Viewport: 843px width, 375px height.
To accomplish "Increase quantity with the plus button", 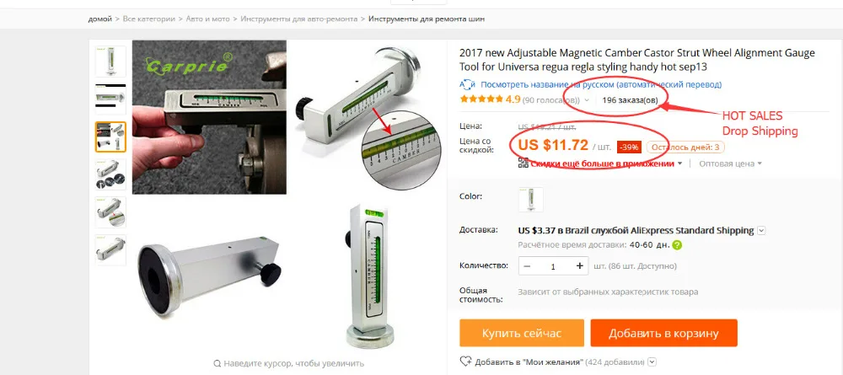I will tap(580, 266).
